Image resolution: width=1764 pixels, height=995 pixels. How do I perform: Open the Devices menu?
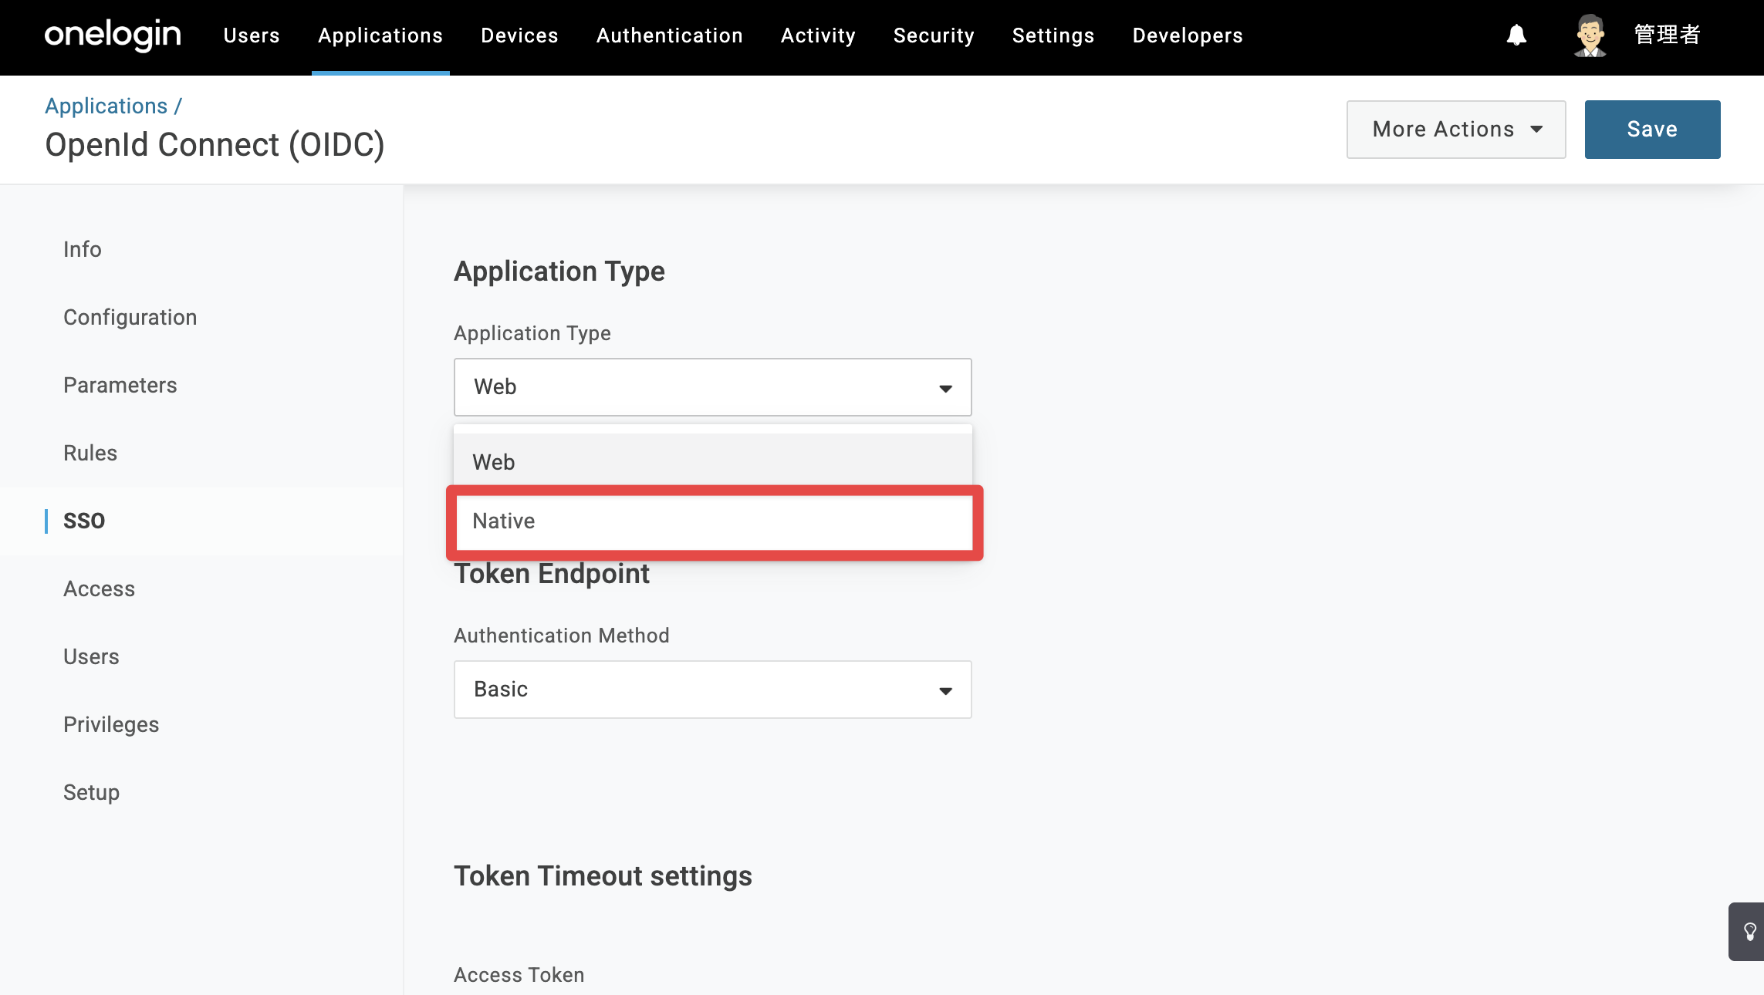519,35
